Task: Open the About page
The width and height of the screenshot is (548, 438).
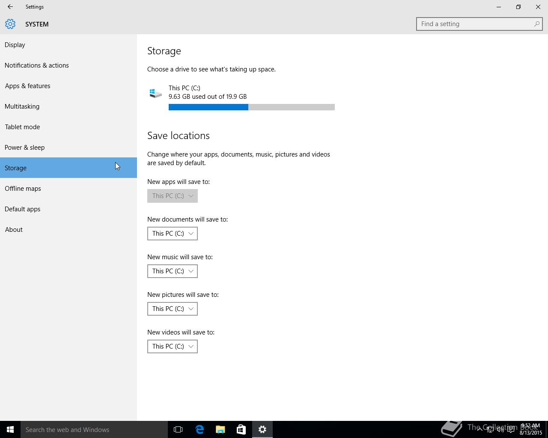Action: 68,229
